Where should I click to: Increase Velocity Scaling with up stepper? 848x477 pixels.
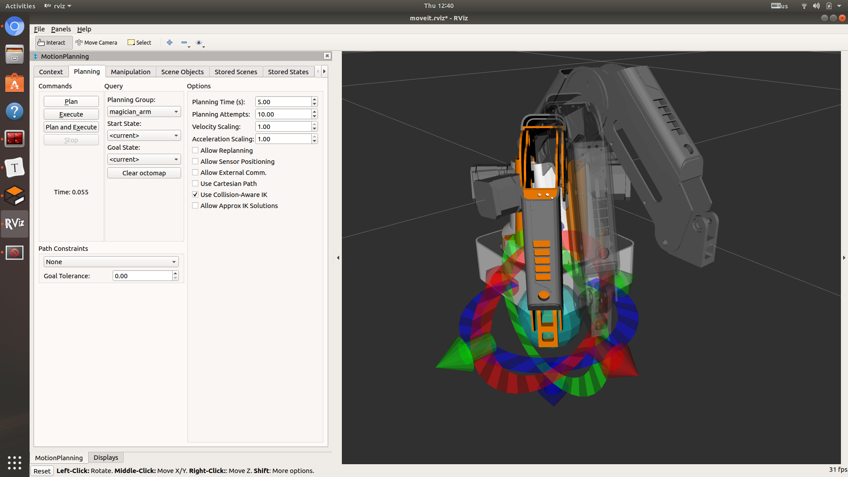pos(314,124)
